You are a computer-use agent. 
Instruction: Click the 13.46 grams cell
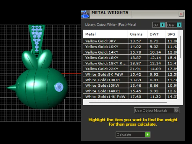pos(138,86)
